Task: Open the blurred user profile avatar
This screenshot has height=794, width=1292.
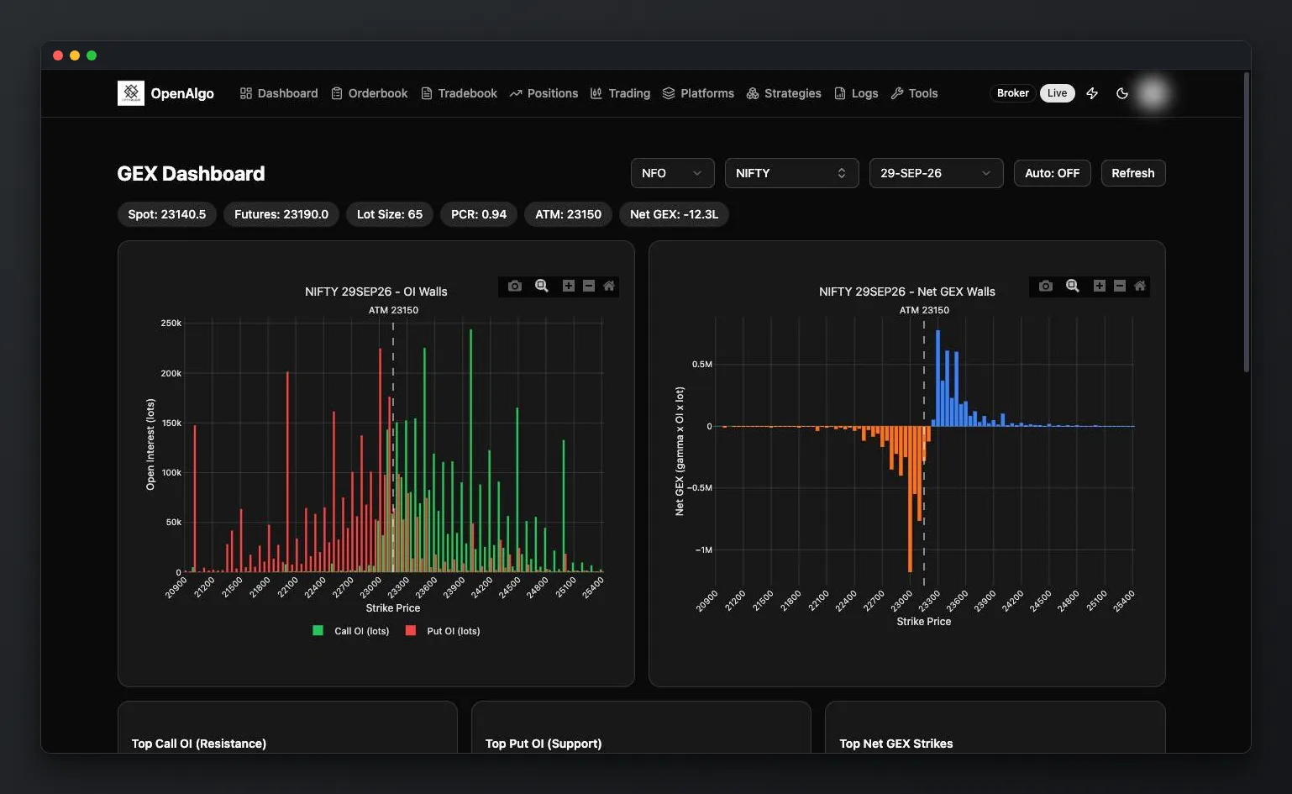Action: tap(1153, 93)
